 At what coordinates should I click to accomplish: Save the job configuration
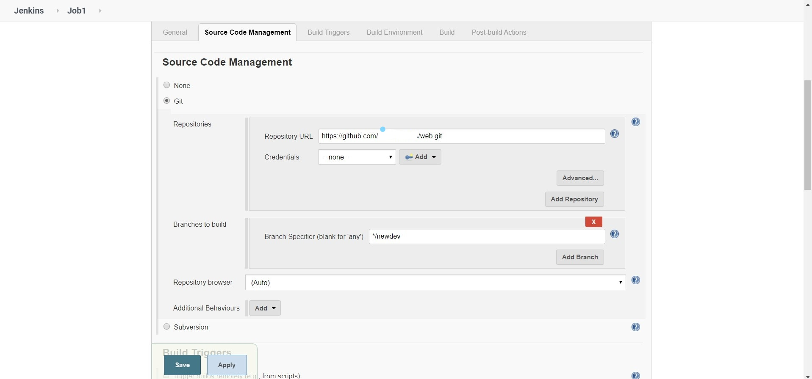coord(182,365)
